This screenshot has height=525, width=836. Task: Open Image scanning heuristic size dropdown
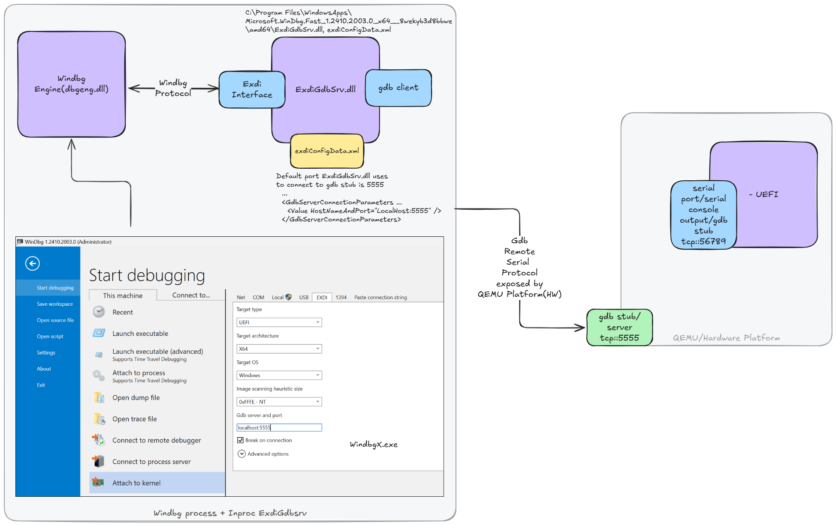(x=279, y=402)
